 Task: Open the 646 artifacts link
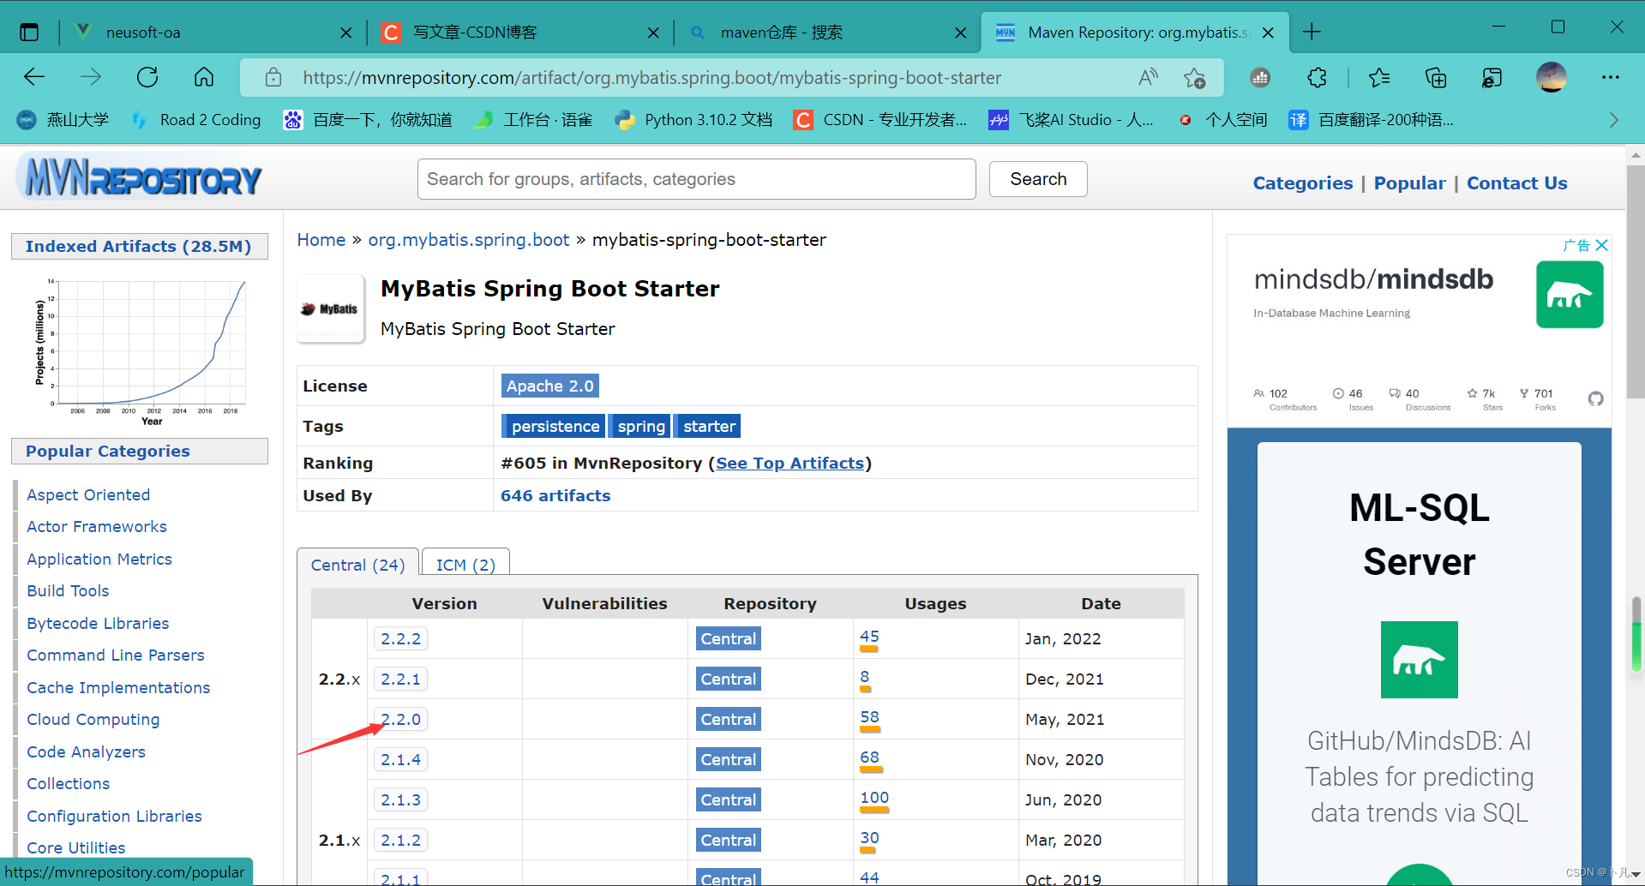555,495
